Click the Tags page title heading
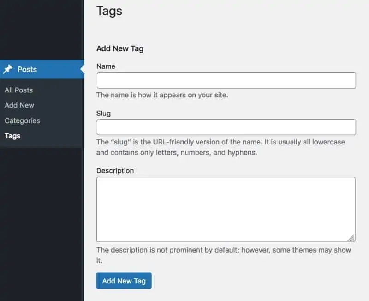 (x=109, y=11)
